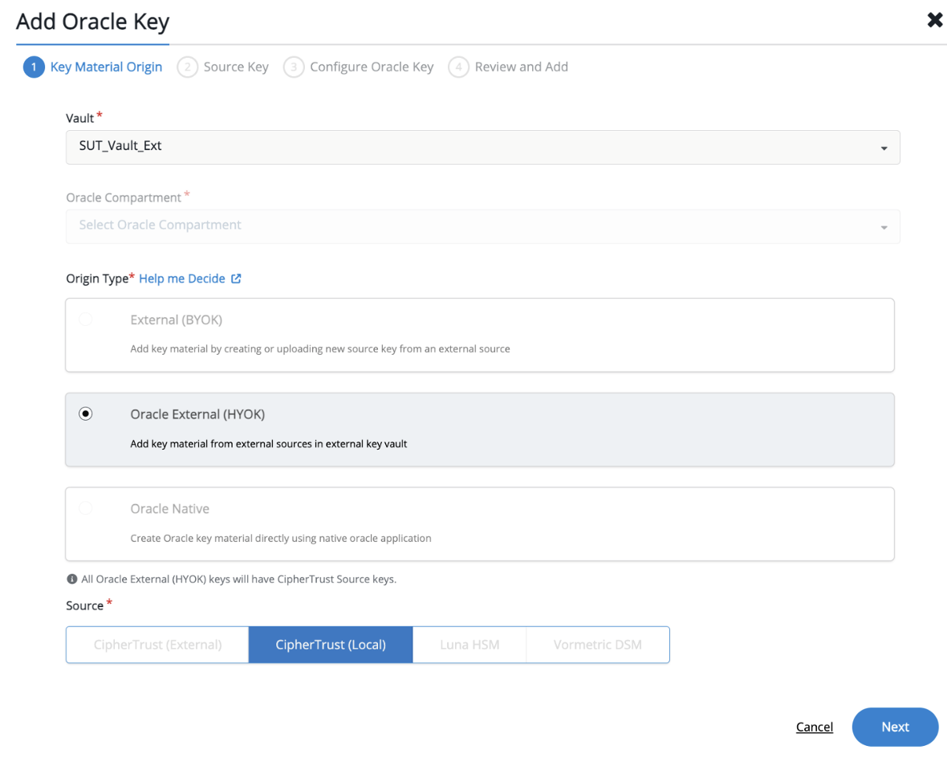Open the SUT_Vault_Ext vault selector
Image resolution: width=947 pixels, height=766 pixels.
click(x=482, y=147)
